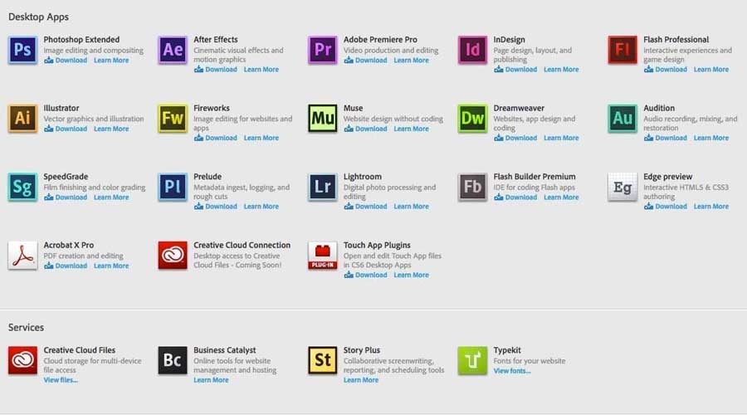Image resolution: width=747 pixels, height=415 pixels.
Task: Download After Effects
Action: [x=216, y=70]
